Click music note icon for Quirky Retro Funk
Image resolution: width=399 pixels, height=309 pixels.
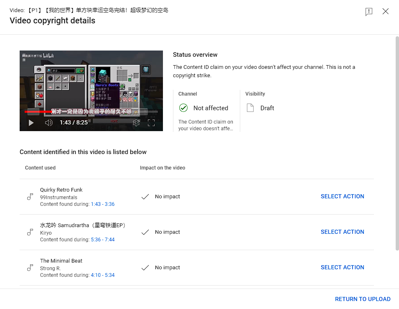pyautogui.click(x=30, y=197)
